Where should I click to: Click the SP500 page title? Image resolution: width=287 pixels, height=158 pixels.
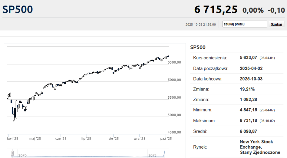click(x=18, y=9)
